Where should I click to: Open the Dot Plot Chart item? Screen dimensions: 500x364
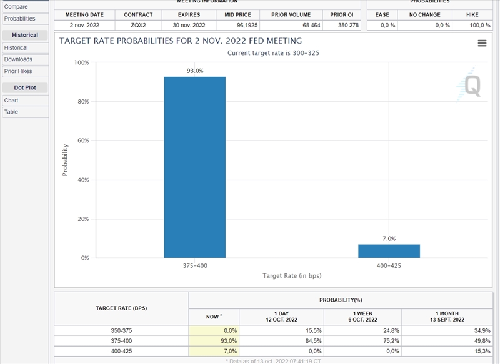pos(26,101)
